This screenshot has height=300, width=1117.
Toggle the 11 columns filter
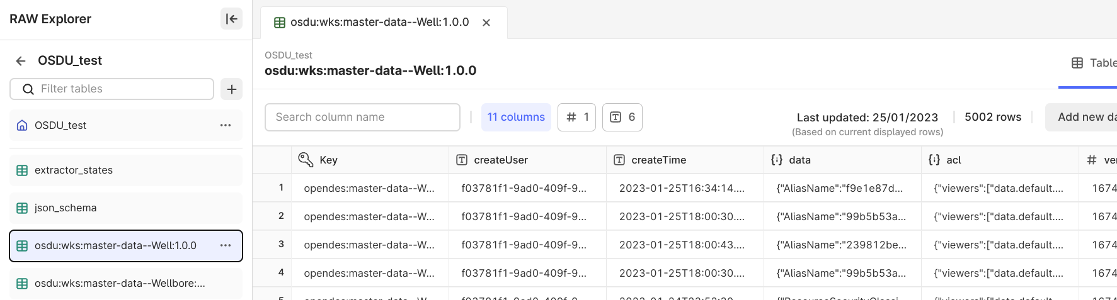pos(516,117)
